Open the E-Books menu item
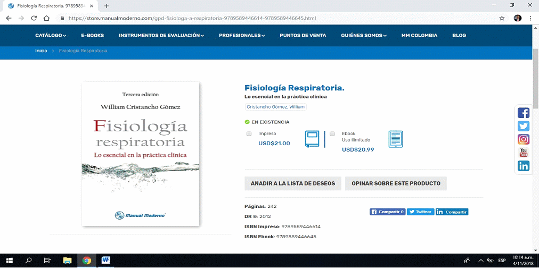 click(92, 36)
